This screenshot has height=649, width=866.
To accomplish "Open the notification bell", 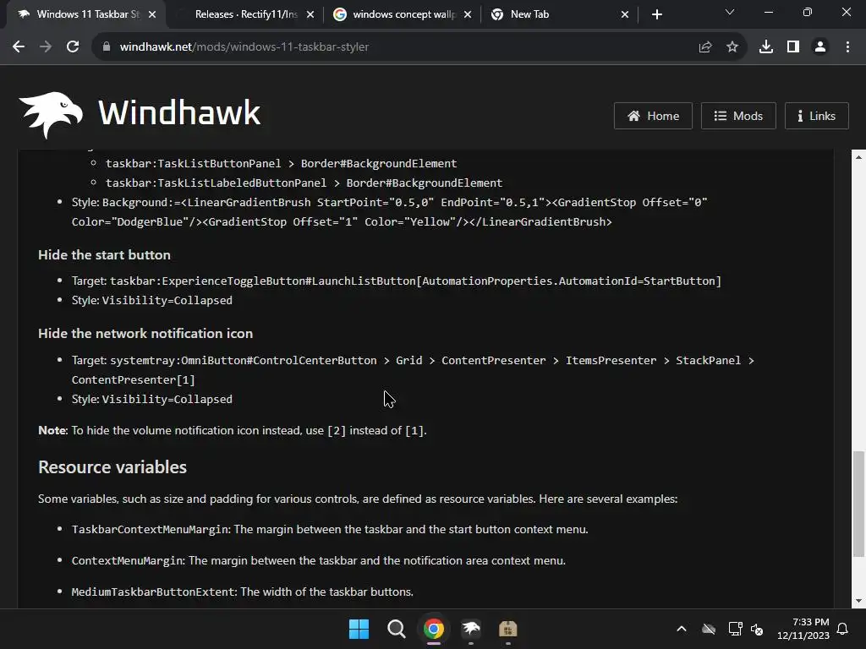I will (842, 629).
